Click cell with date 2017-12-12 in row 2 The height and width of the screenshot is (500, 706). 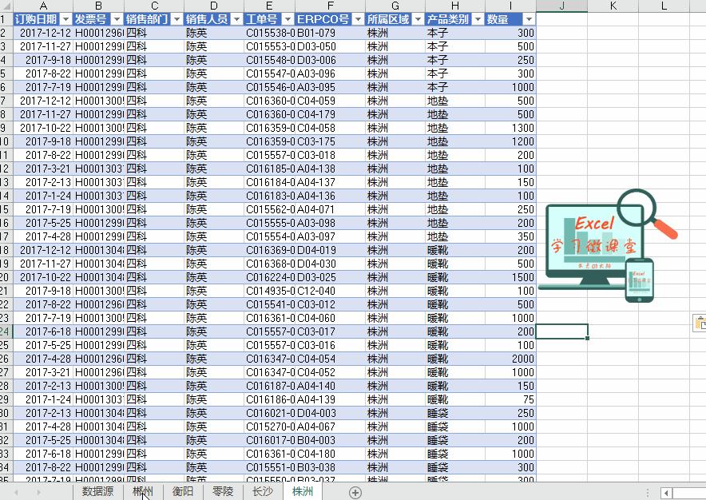click(43, 33)
